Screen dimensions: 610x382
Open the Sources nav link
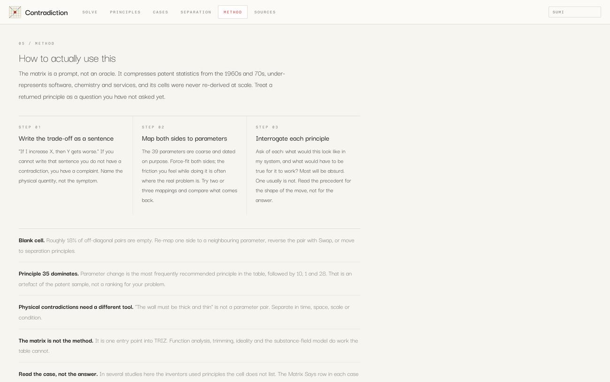point(265,12)
